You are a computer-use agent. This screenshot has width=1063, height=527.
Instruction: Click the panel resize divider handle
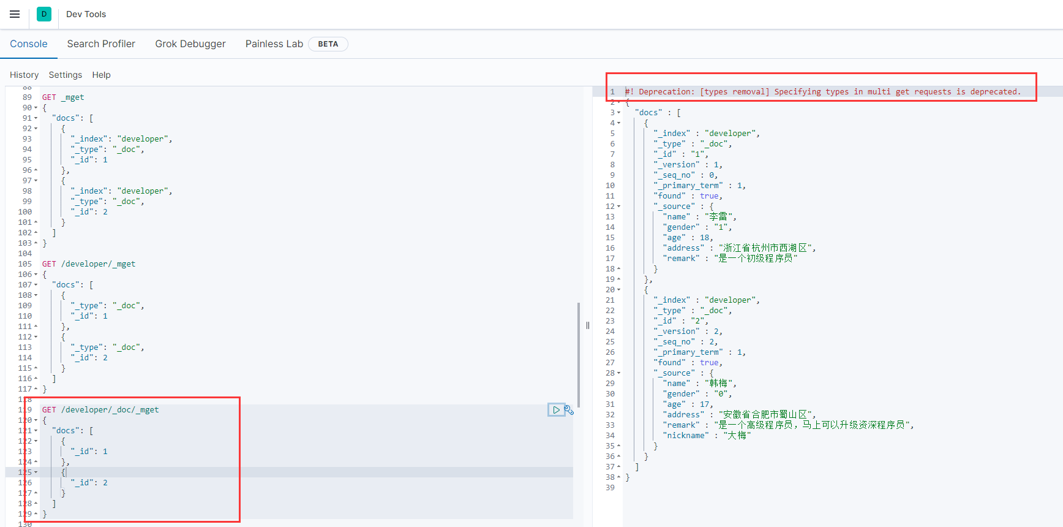click(588, 325)
